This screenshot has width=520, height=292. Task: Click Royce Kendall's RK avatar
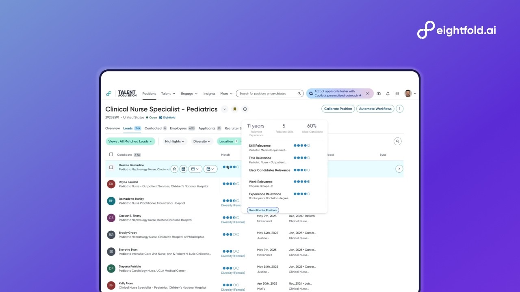[111, 184]
